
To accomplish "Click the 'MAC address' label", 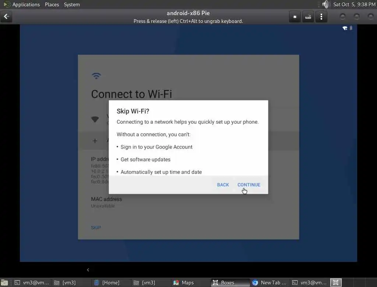I will click(106, 199).
